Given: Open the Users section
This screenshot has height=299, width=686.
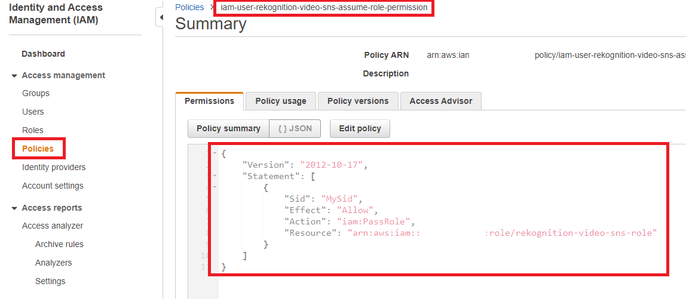Looking at the screenshot, I should click(x=33, y=112).
